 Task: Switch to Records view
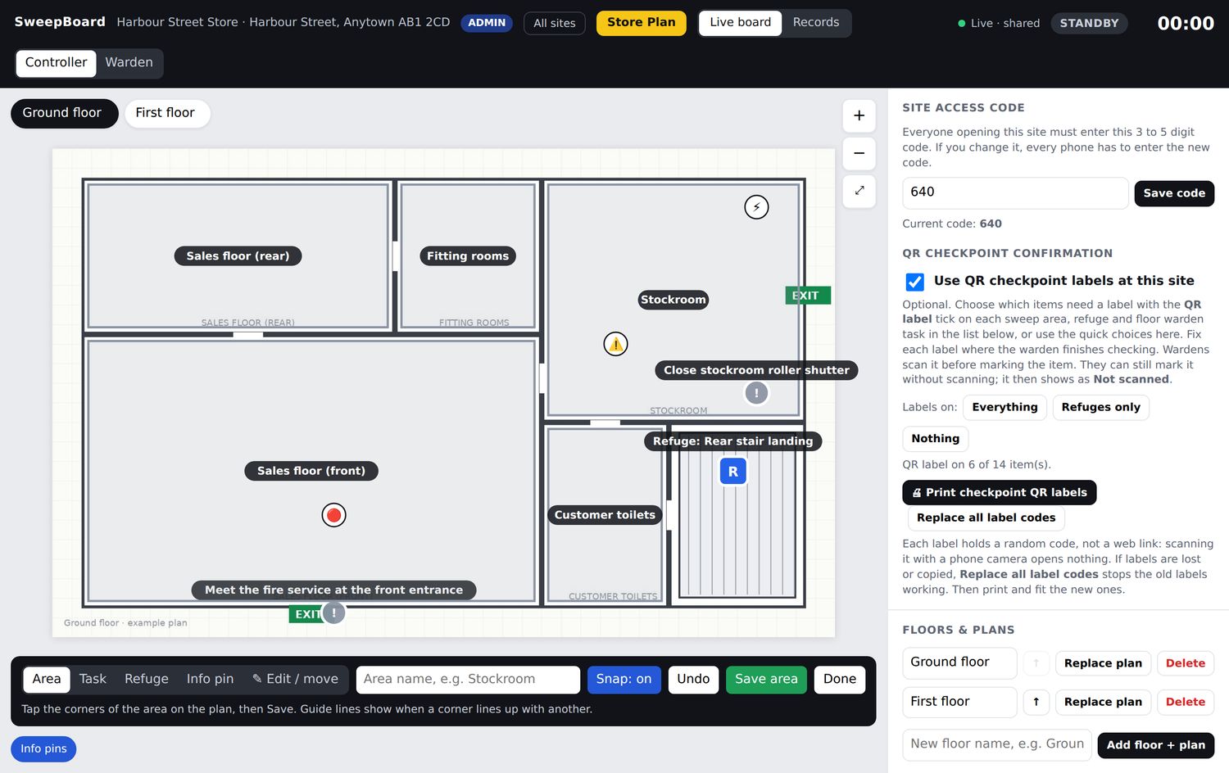[815, 23]
